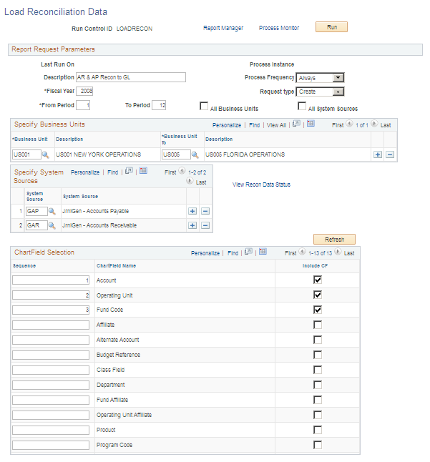Enable Include CF for Affiliate
This screenshot has height=462, width=430.
(318, 325)
